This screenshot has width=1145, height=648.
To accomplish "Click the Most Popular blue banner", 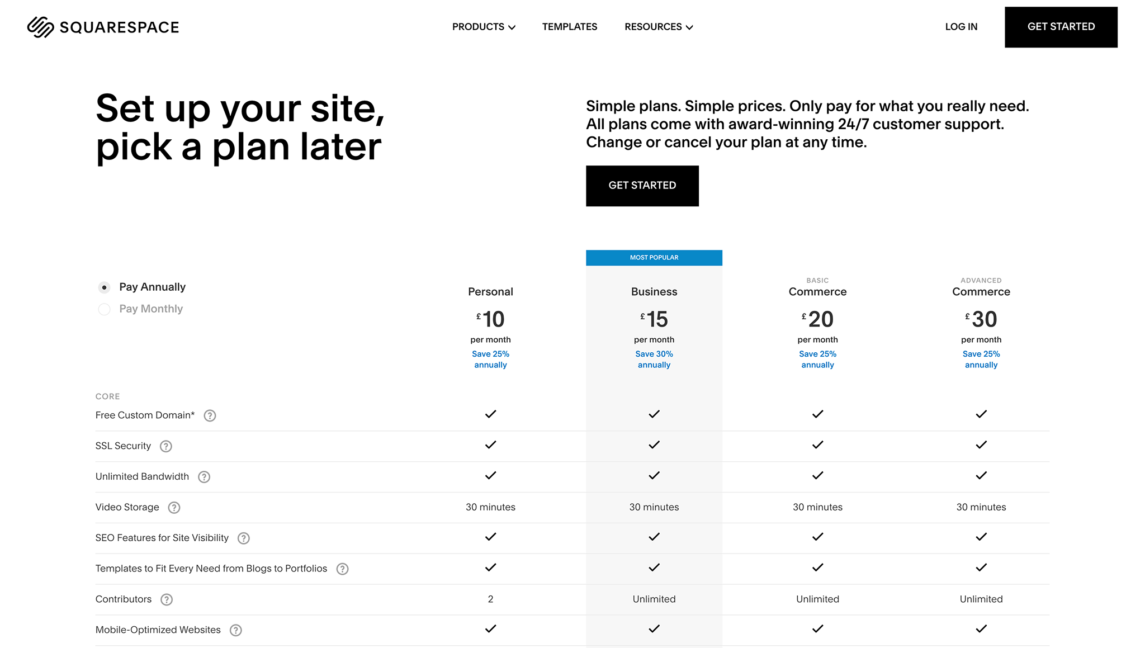I will 654,258.
